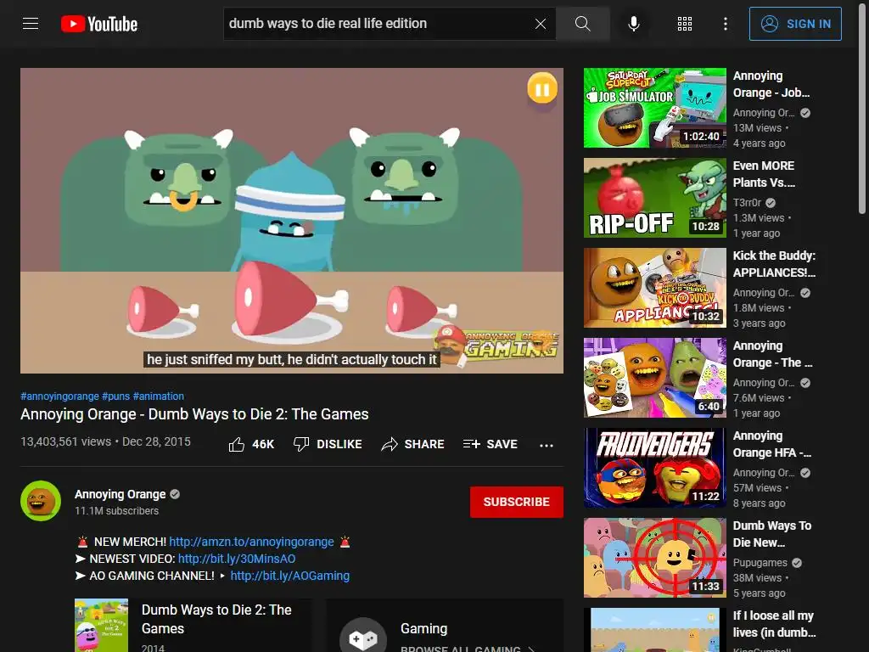Go to the YouTube home logo
869x652 pixels.
pos(99,24)
